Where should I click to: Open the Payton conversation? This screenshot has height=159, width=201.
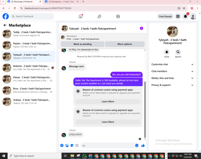coord(28,45)
